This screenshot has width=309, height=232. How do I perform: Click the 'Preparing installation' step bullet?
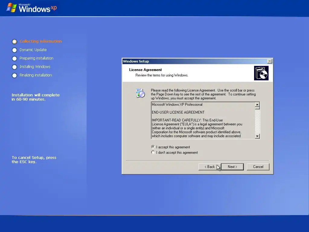pos(14,58)
